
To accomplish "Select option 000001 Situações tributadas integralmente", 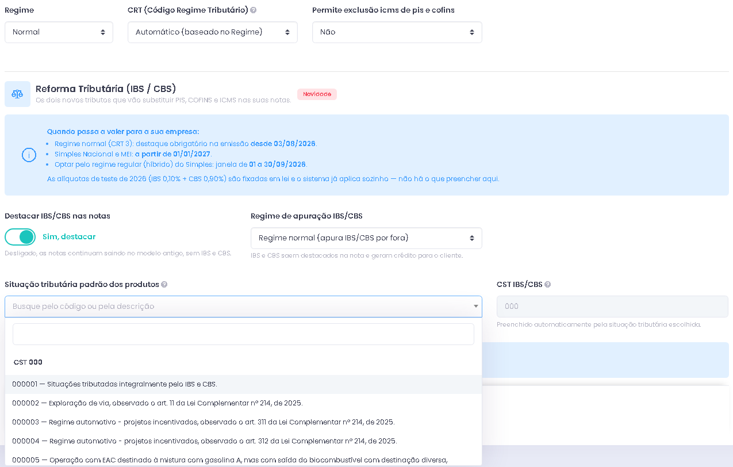I will point(243,384).
